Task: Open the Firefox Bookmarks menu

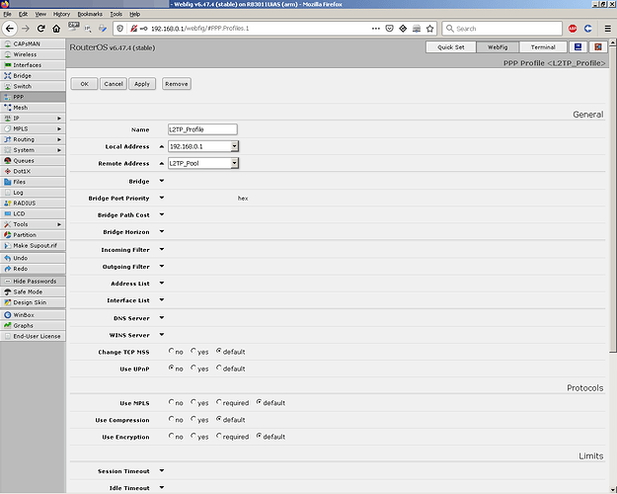Action: pos(90,14)
